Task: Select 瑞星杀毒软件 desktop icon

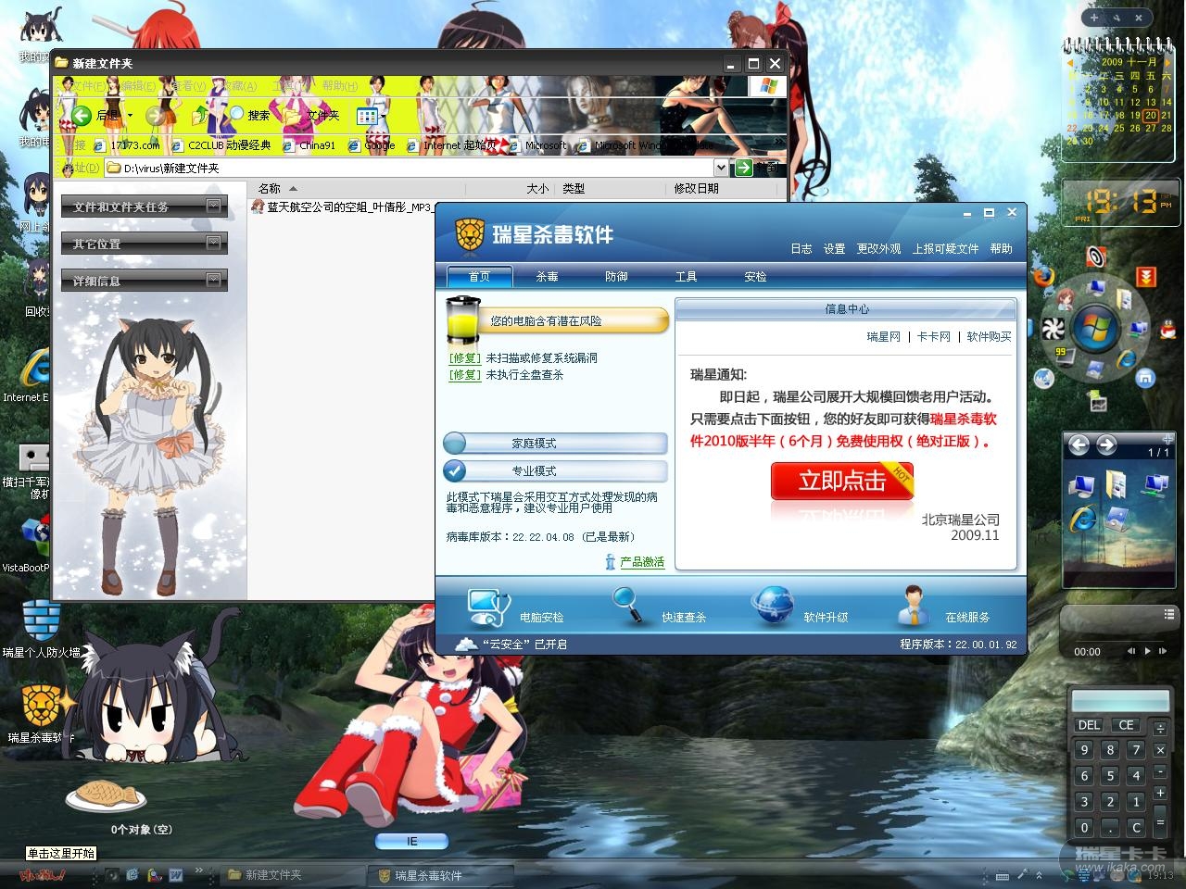Action: pyautogui.click(x=41, y=714)
